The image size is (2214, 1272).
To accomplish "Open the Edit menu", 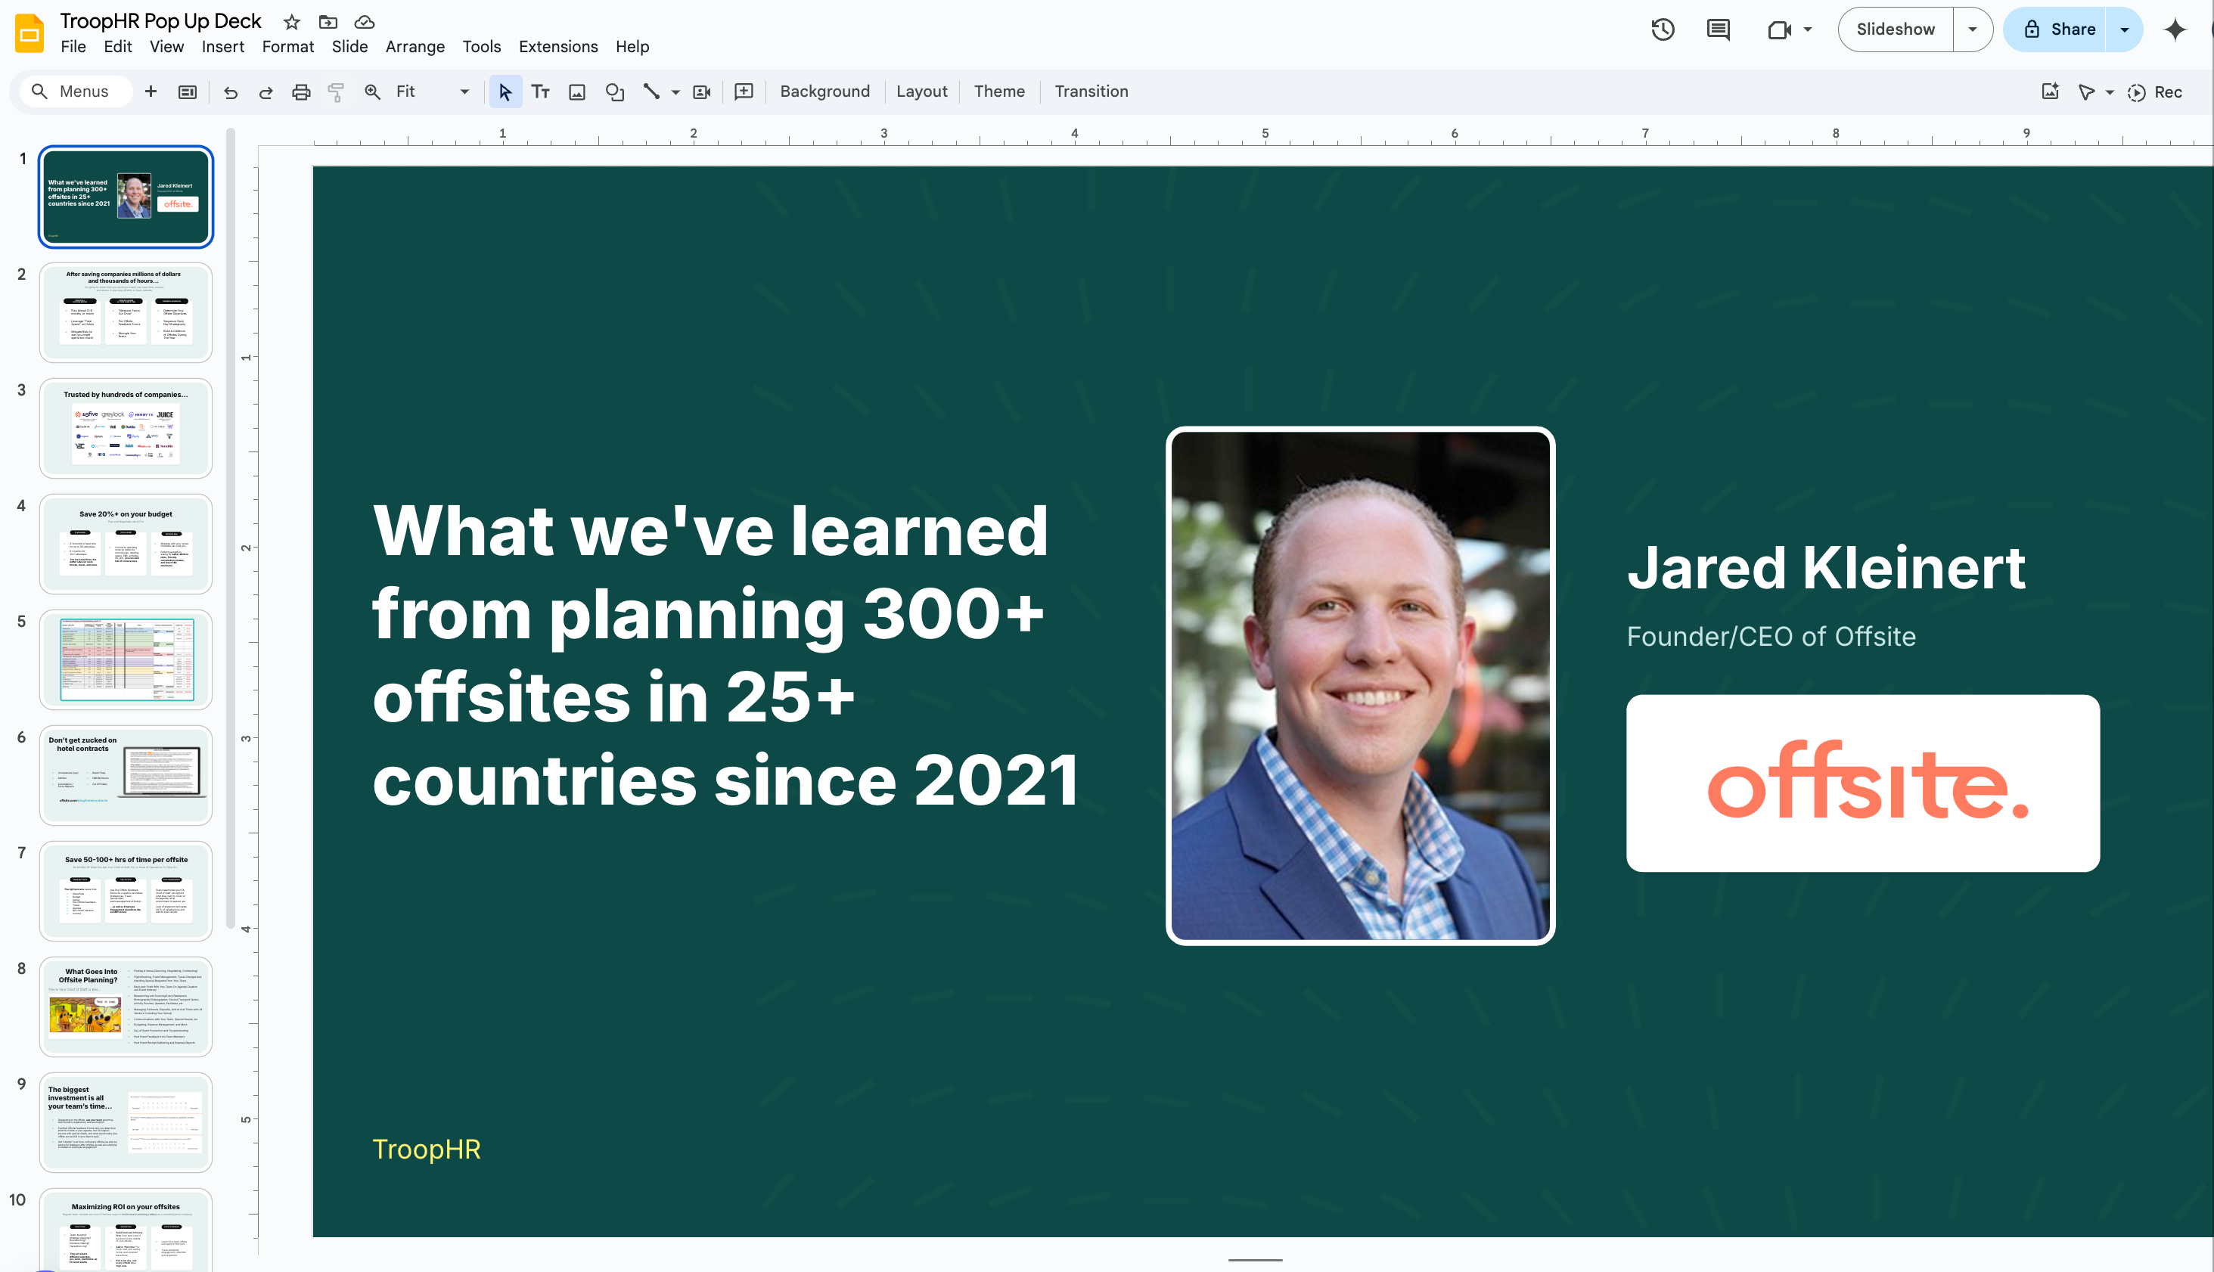I will click(x=117, y=46).
